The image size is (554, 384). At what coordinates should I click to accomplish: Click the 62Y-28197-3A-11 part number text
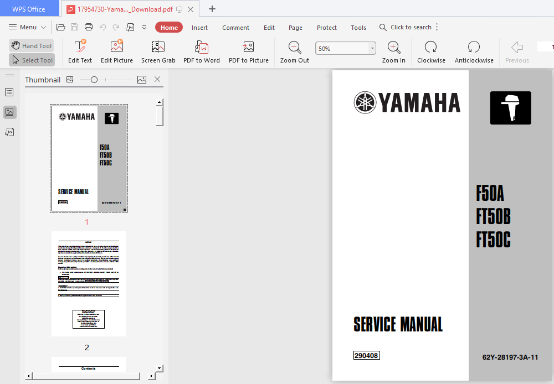pos(510,357)
